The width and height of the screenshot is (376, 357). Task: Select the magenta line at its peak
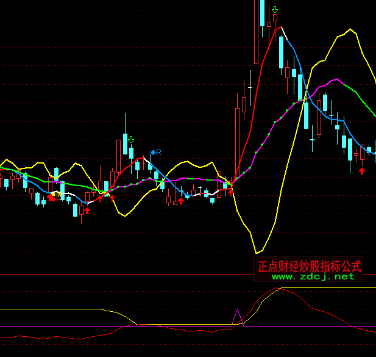tap(335, 79)
